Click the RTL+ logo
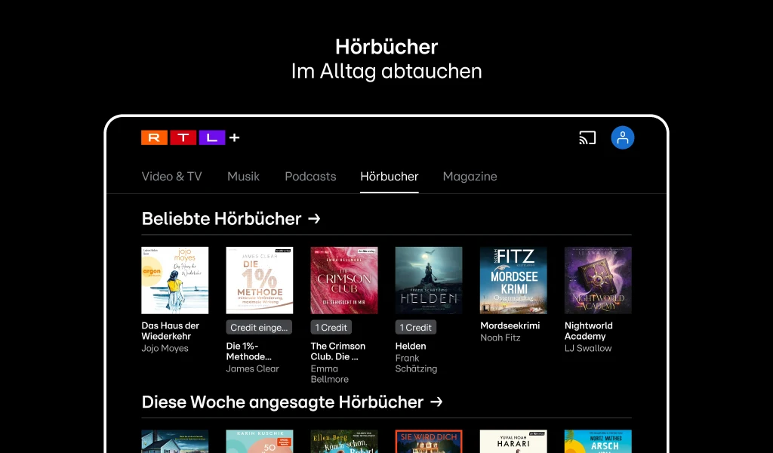 coord(190,137)
